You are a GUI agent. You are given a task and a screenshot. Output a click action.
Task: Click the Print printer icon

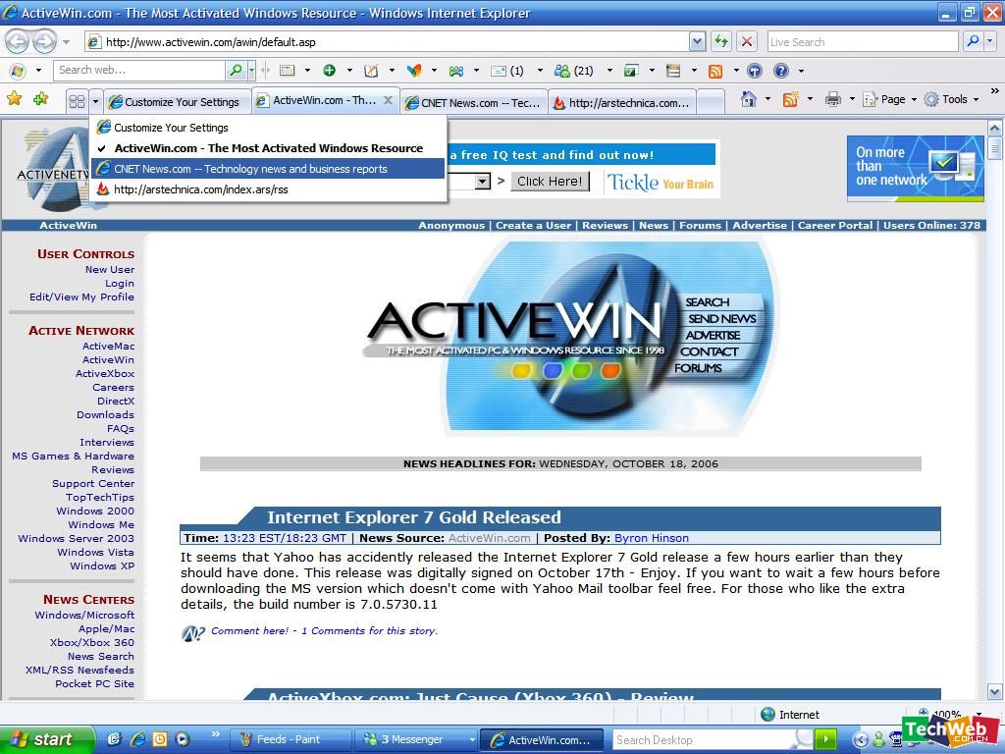click(832, 99)
